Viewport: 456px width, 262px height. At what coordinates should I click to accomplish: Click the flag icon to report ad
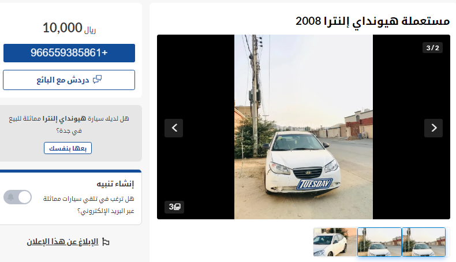pos(106,242)
